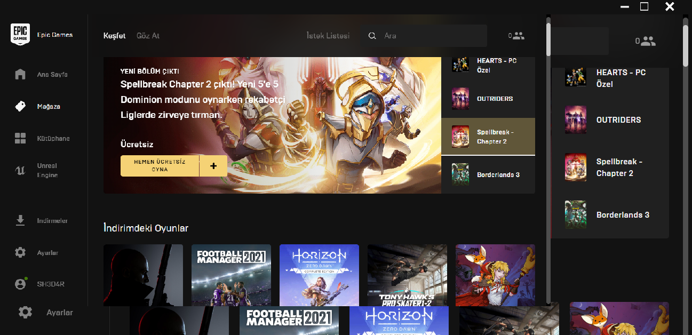Viewport: 692px width, 335px height.
Task: Click HEMEN ÜCRETSİZ OYNA button
Action: [160, 166]
